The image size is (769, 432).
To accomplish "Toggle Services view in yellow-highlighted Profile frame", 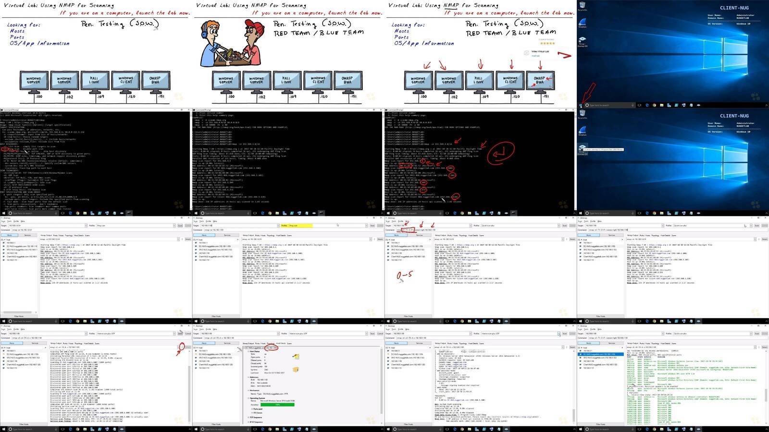I will (227, 235).
